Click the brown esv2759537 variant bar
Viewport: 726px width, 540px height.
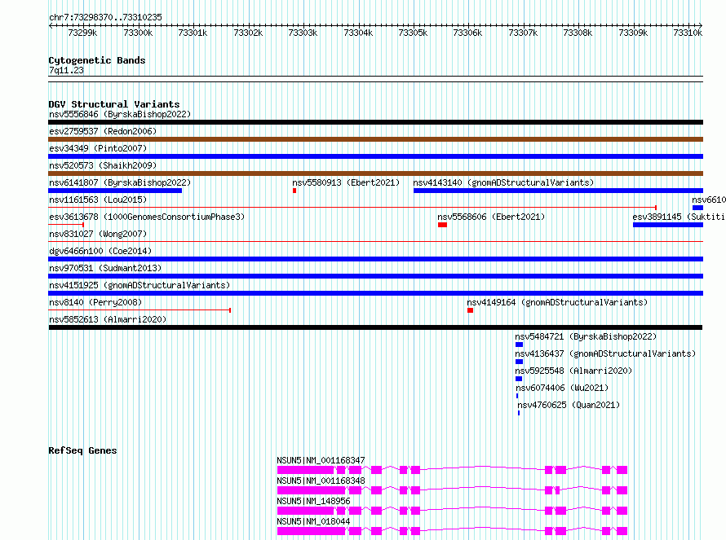[x=375, y=139]
